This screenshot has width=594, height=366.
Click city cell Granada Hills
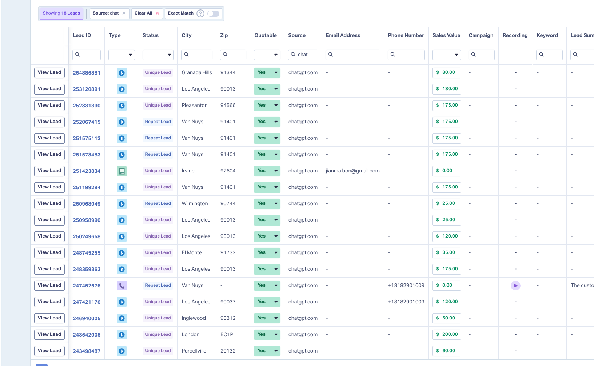coord(197,73)
